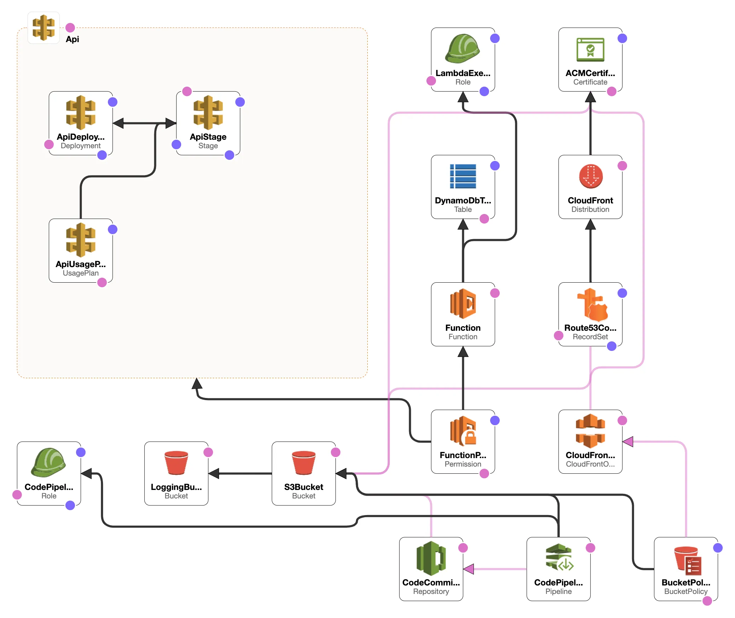Select the CodePipeline Pipeline icon

tap(559, 557)
